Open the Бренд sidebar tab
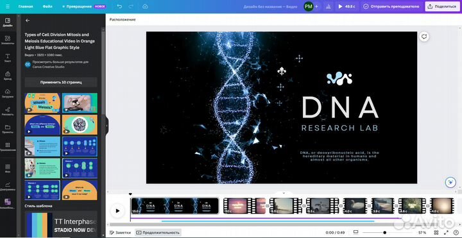This screenshot has height=238, width=462. (x=8, y=76)
